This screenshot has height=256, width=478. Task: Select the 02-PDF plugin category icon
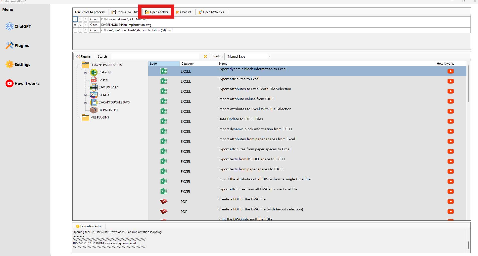(x=94, y=80)
